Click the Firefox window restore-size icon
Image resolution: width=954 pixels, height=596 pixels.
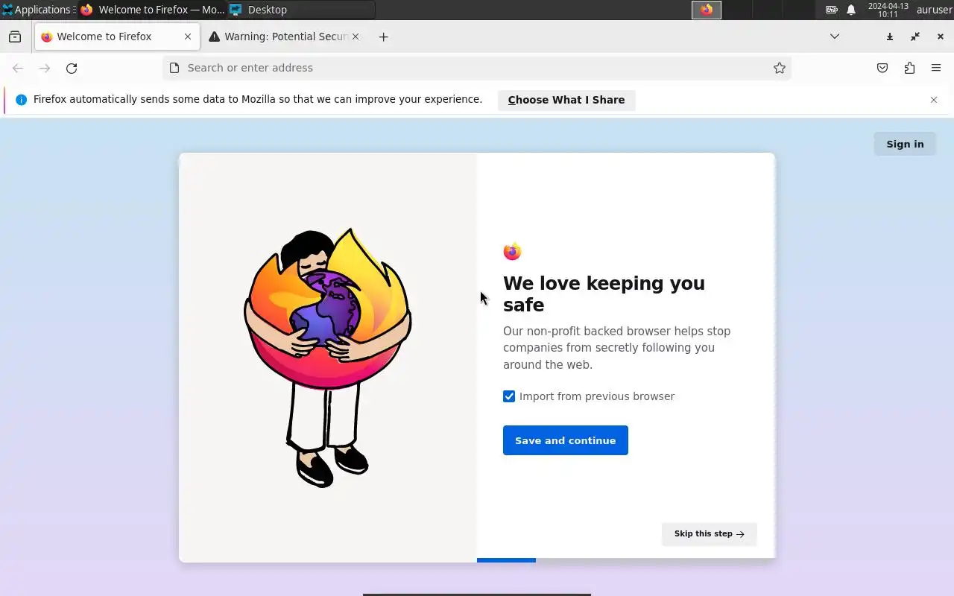pos(915,37)
